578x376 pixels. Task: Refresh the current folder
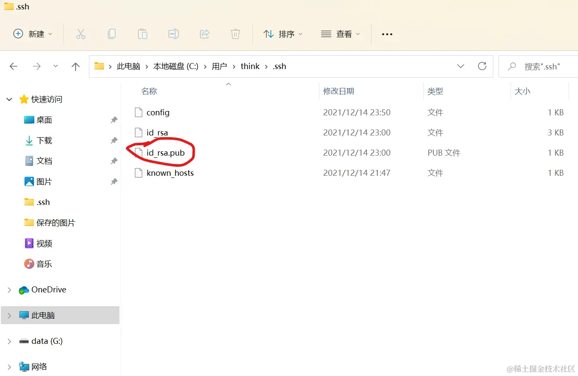coord(482,66)
